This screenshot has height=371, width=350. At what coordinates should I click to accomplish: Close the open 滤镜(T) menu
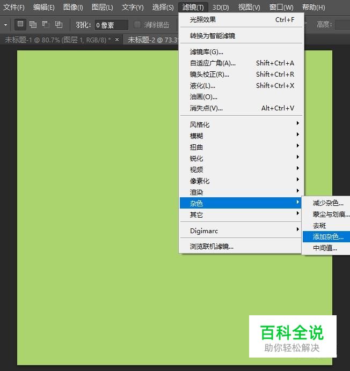coord(193,8)
